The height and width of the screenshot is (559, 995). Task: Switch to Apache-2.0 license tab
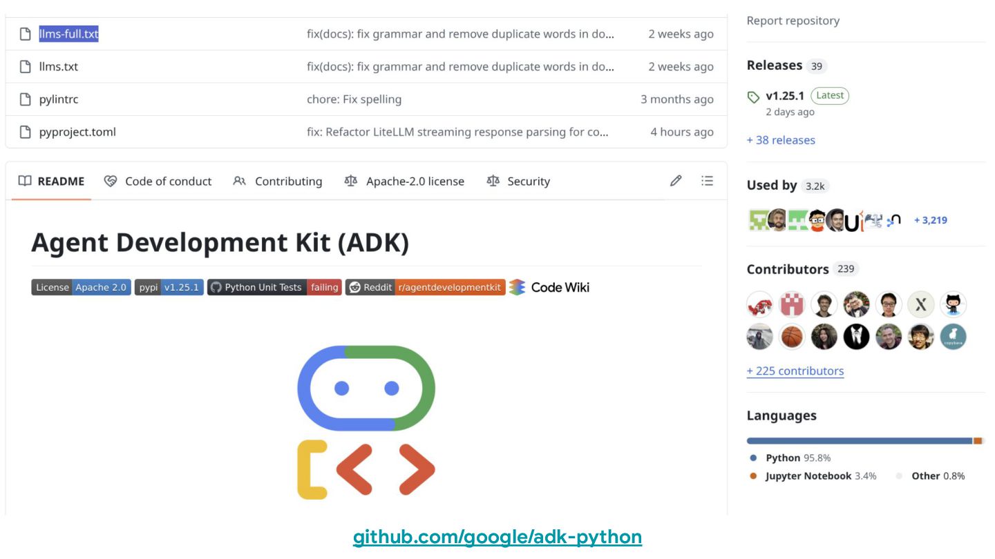(404, 182)
